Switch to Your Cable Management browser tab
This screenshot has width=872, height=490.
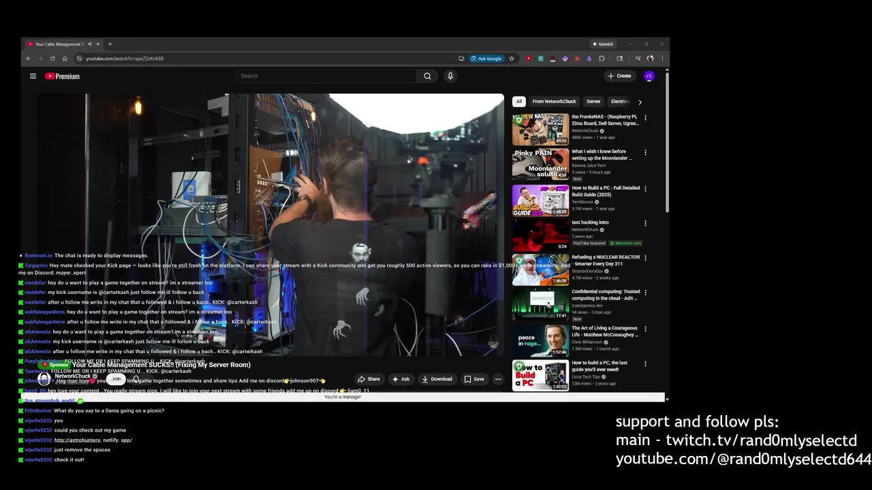tap(63, 44)
